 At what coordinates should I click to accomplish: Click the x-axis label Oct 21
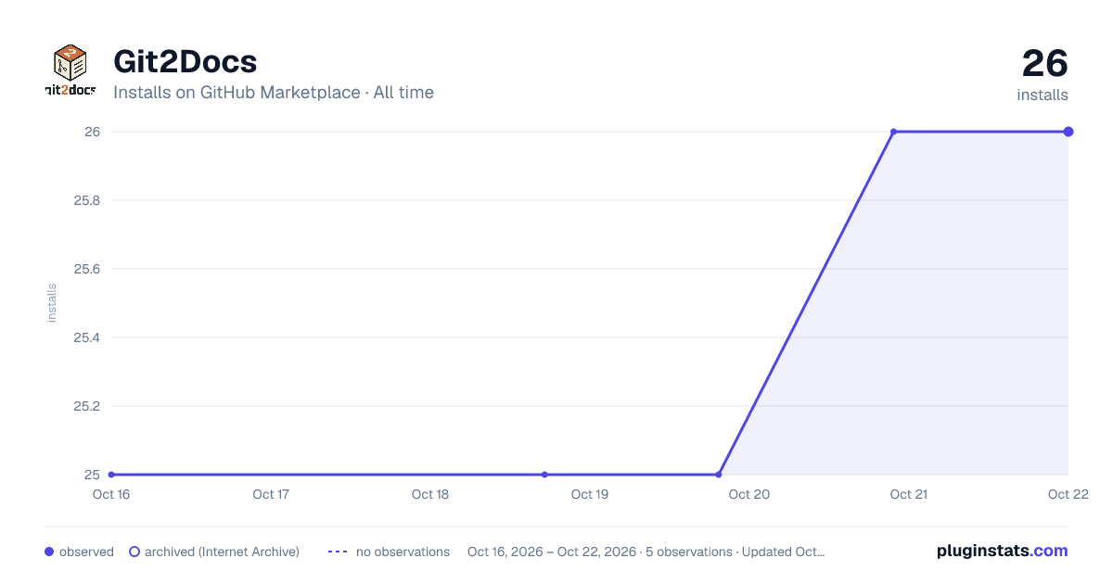click(x=909, y=494)
